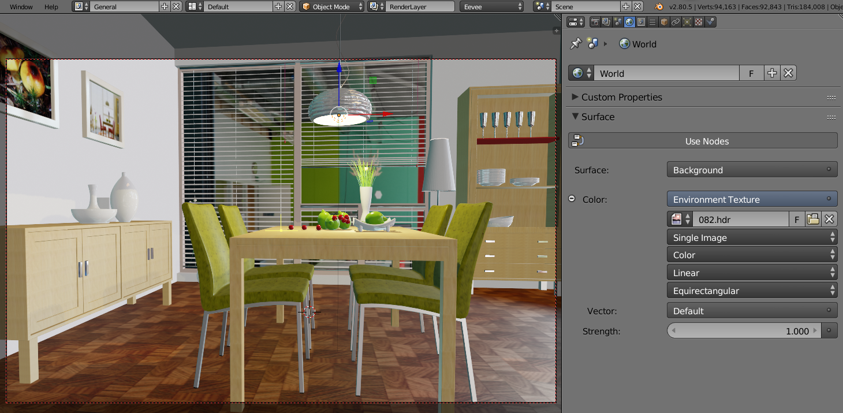Click the minus toggle beside Color label
The width and height of the screenshot is (843, 413).
click(572, 199)
